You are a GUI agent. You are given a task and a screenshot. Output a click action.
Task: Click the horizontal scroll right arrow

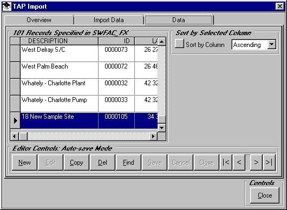(153, 136)
